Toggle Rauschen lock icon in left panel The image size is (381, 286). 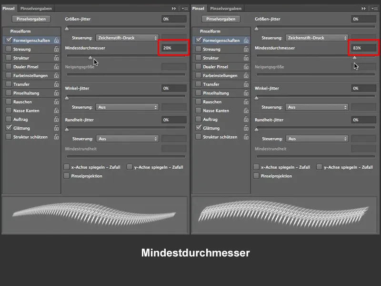(x=56, y=102)
